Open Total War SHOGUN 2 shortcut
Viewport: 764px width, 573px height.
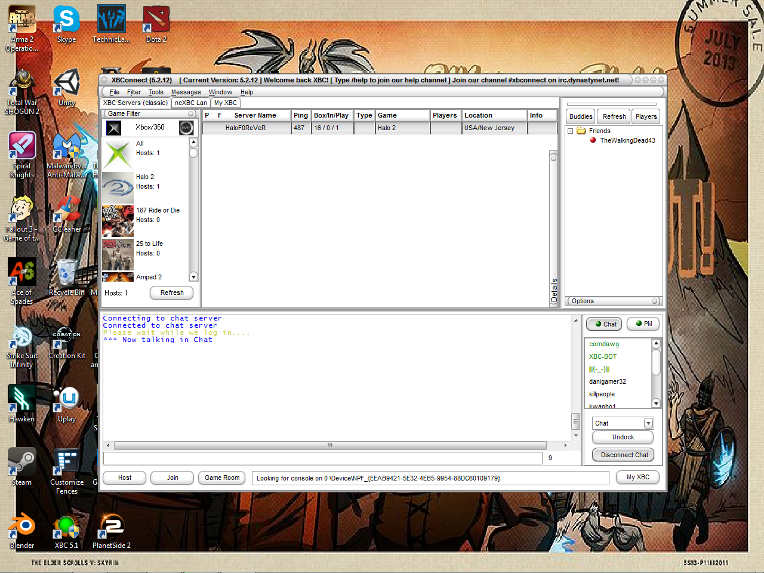pyautogui.click(x=22, y=92)
